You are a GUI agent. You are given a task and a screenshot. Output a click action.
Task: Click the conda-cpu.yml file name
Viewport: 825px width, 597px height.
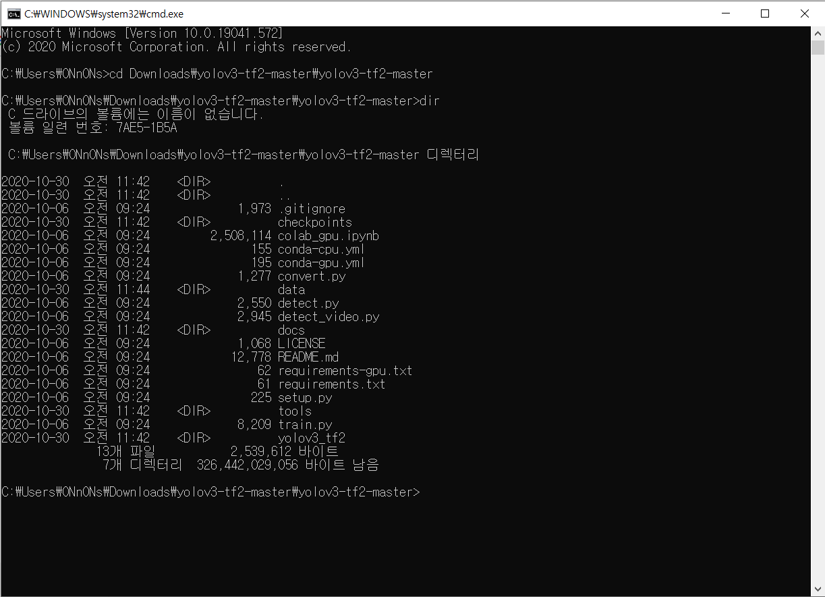pyautogui.click(x=322, y=250)
